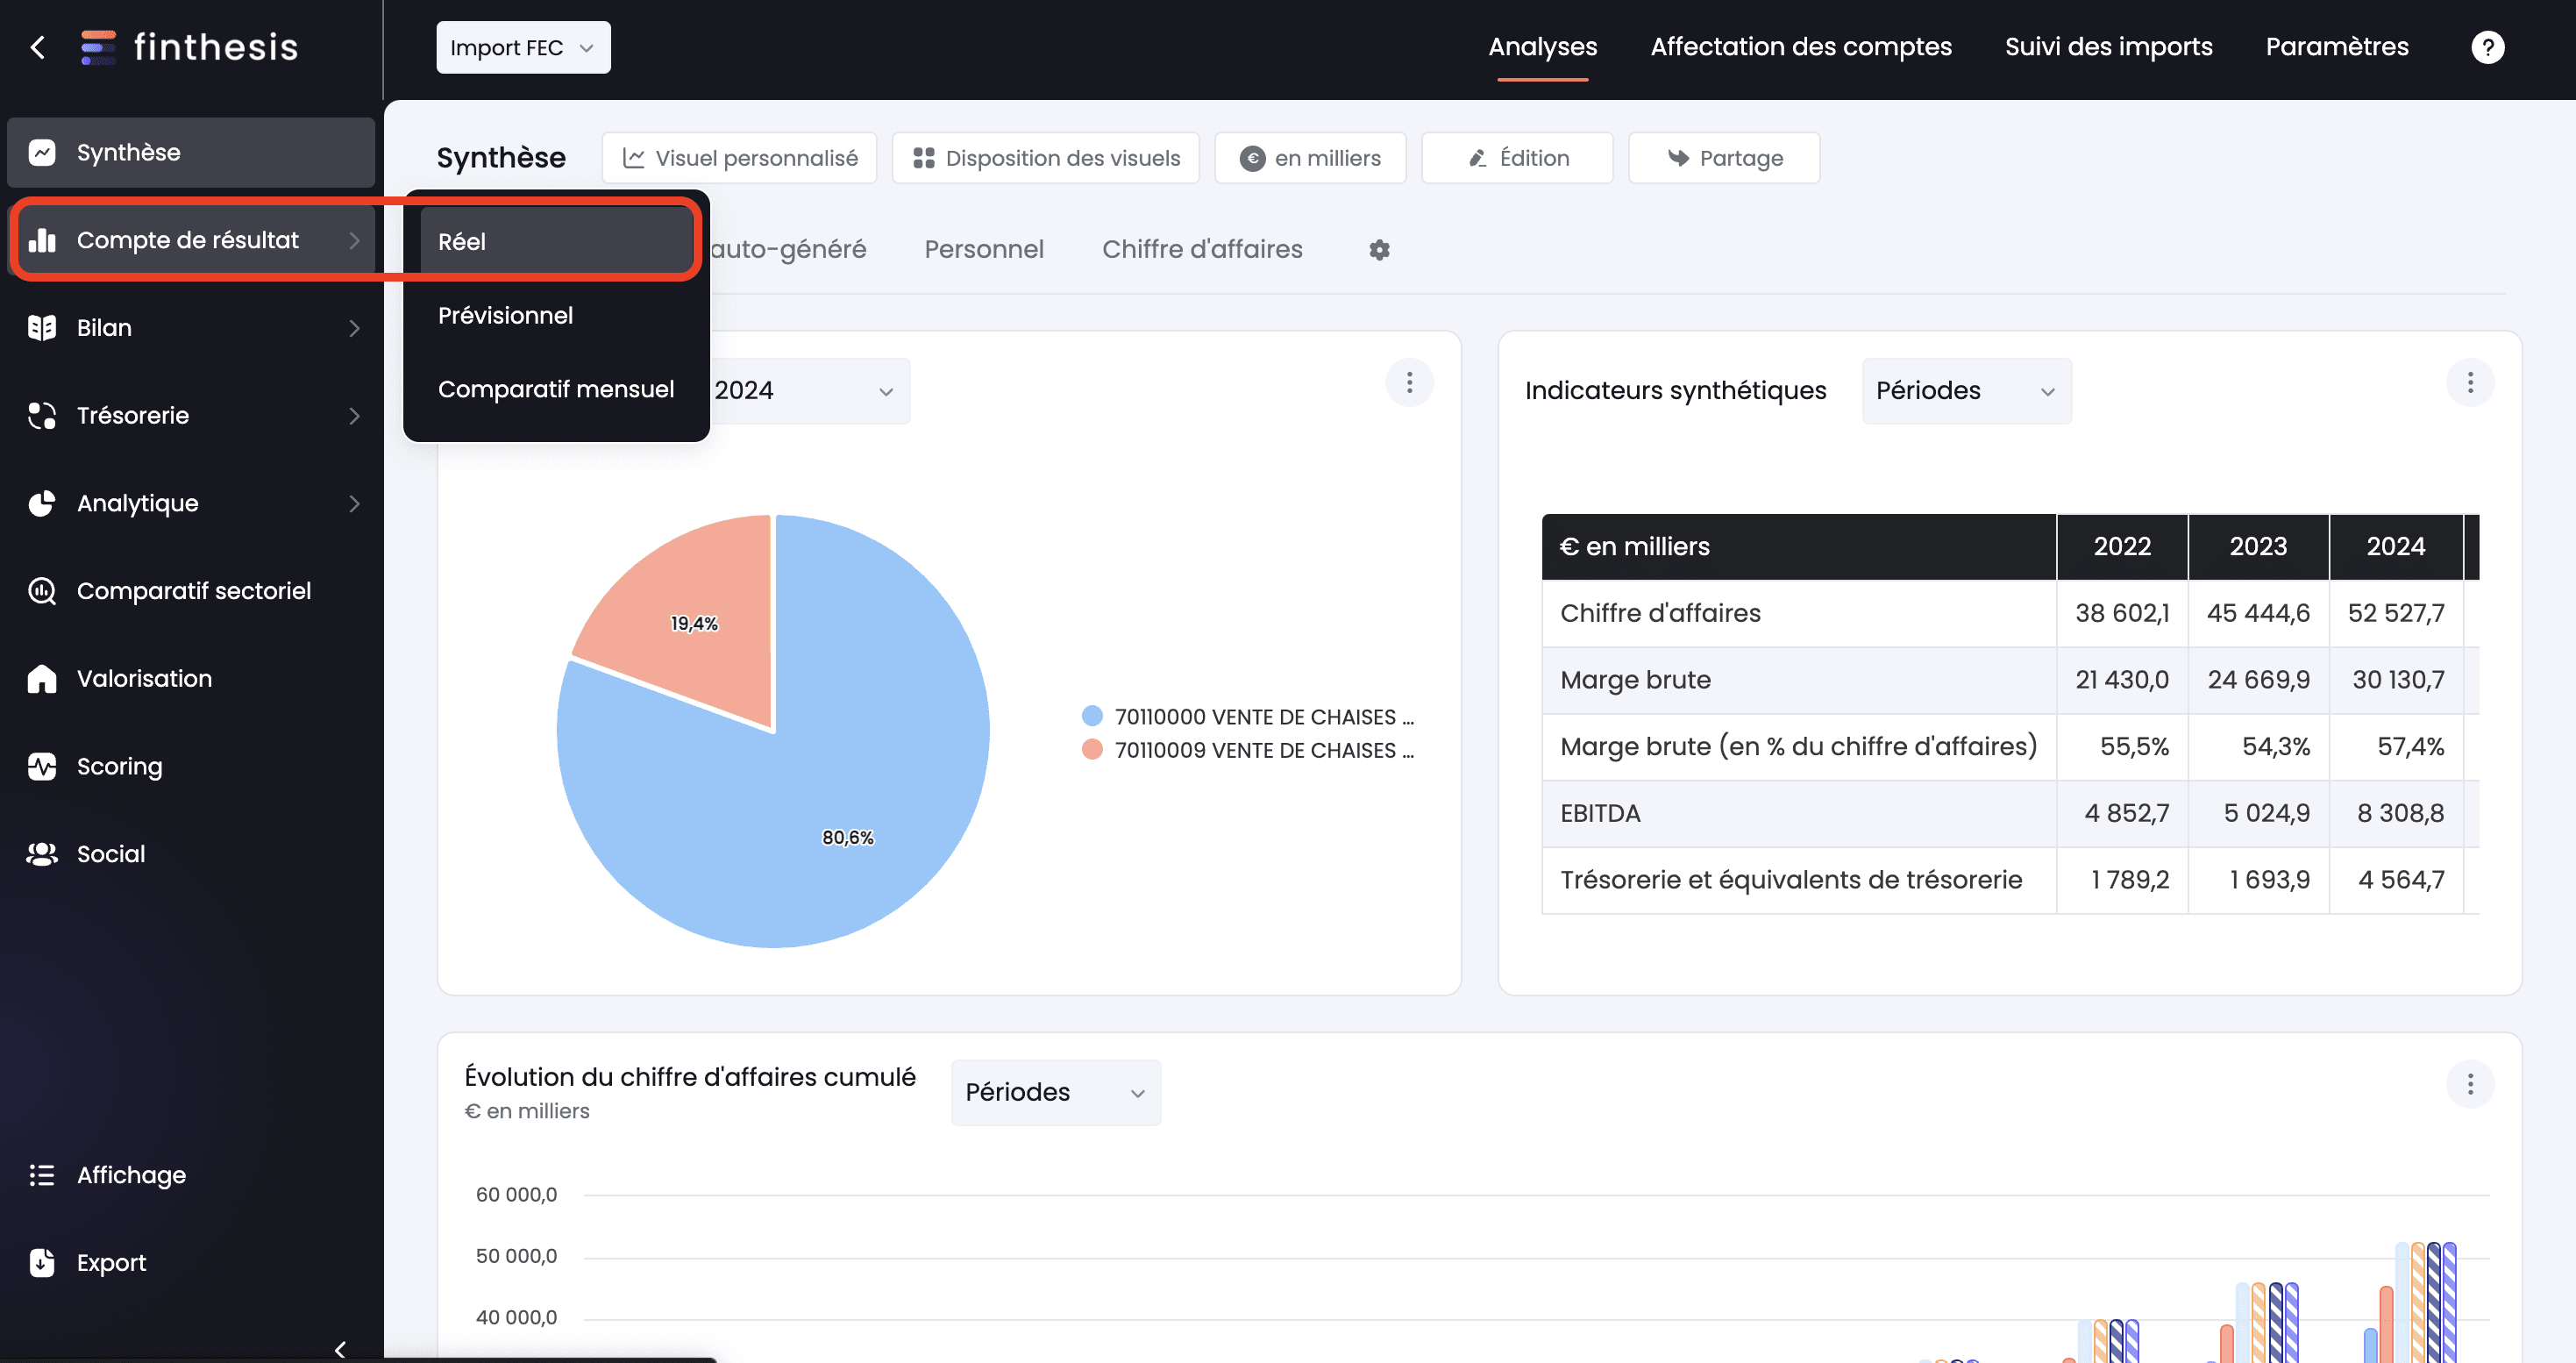This screenshot has width=2576, height=1363.
Task: Click the Bilan book icon
Action: [42, 328]
